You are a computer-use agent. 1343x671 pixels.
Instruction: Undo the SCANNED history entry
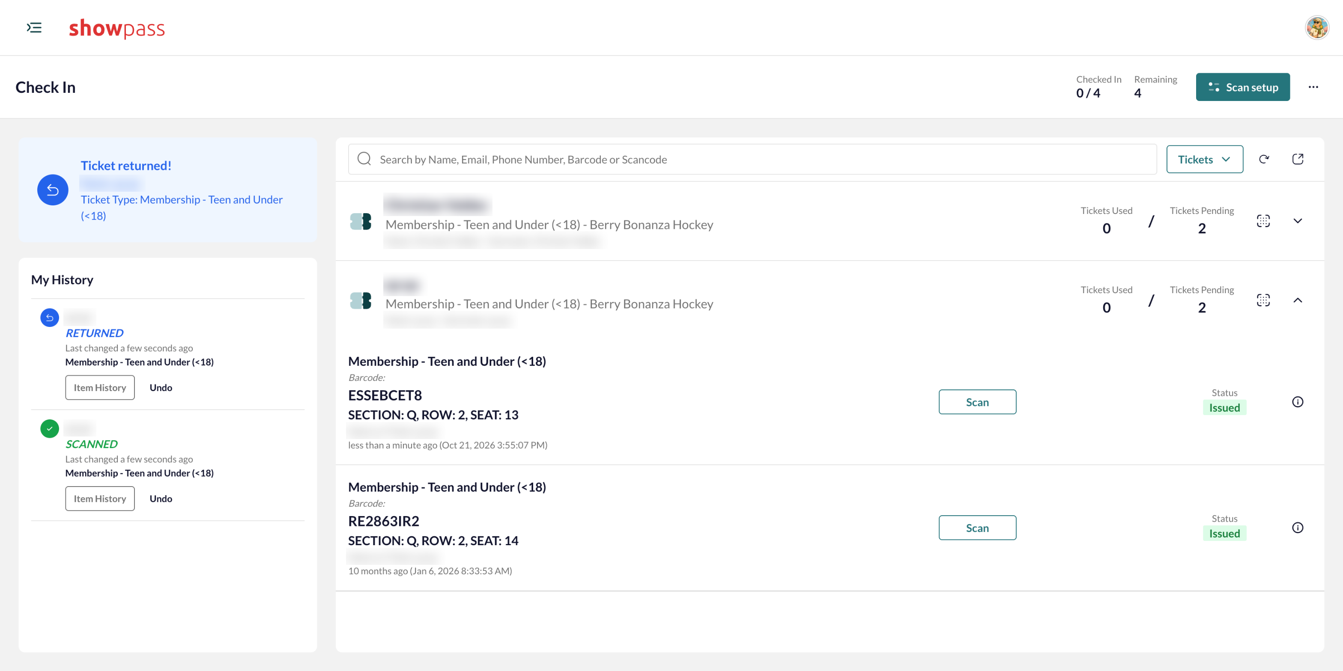point(161,499)
